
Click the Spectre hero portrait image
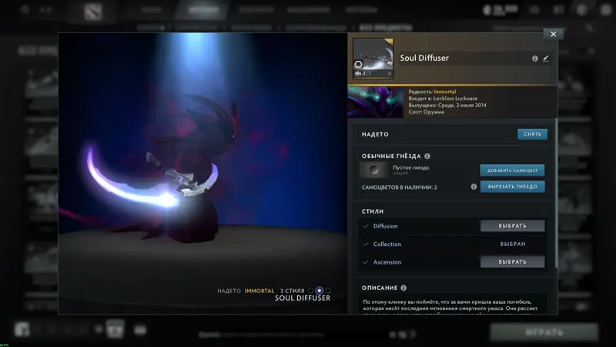(x=376, y=103)
